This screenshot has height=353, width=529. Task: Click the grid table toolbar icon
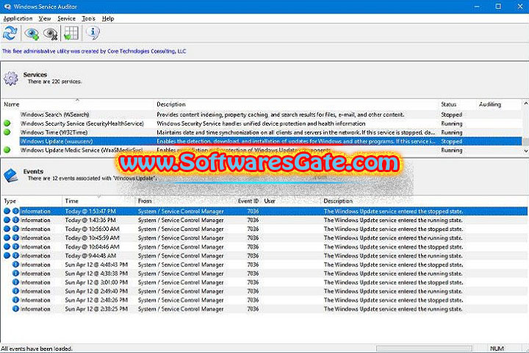71,33
